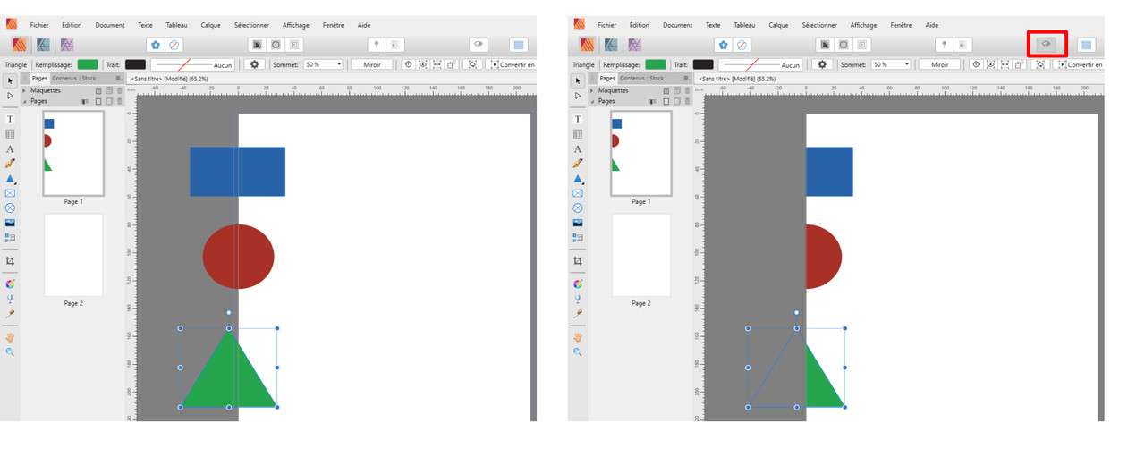Click Convertir en button in left window
The height and width of the screenshot is (457, 1145).
tap(512, 64)
